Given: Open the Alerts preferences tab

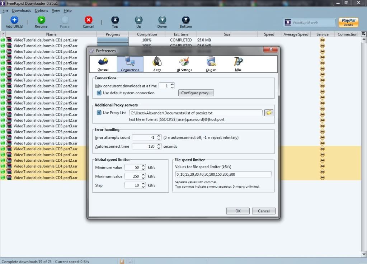Looking at the screenshot, I should [x=157, y=64].
